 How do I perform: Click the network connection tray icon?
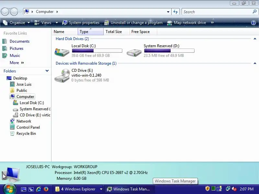tap(228, 189)
